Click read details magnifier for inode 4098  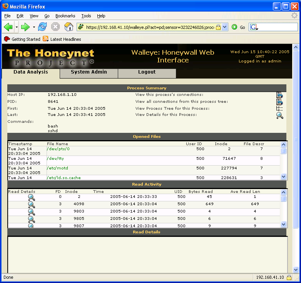click(x=31, y=205)
